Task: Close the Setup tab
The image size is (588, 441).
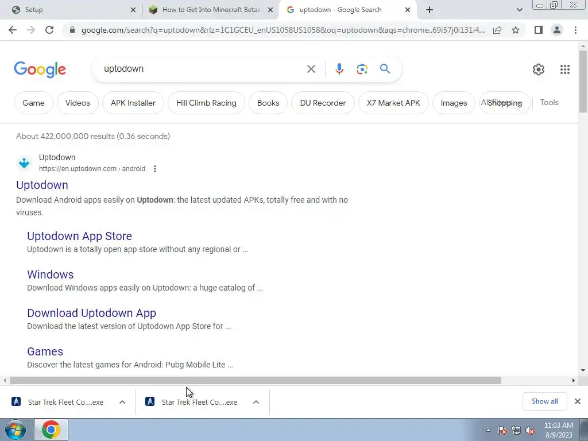Action: [133, 10]
